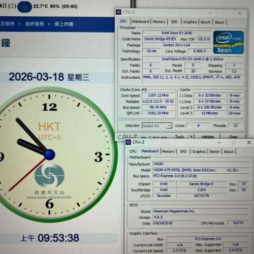Click the Validate button
The width and height of the screenshot is (254, 254).
(208, 137)
